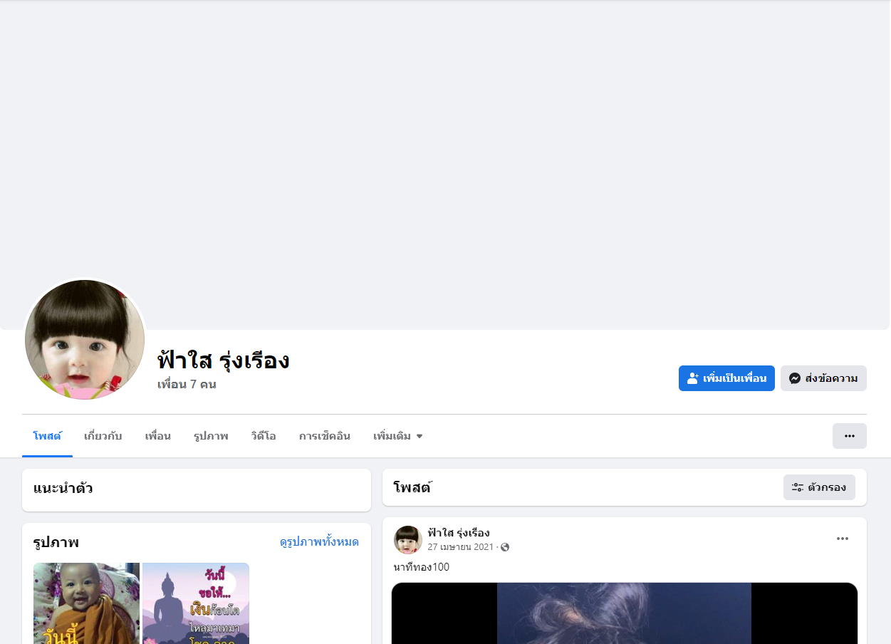Screen dimensions: 891x644
Task: Go to the วิดีโอ tab
Action: pyautogui.click(x=264, y=436)
